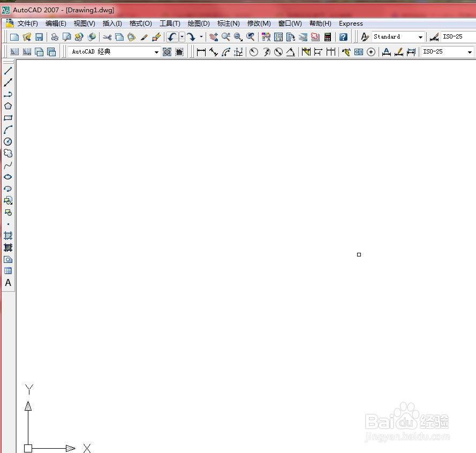
Task: Expand the AutoCAD 经典 workspace dropdown
Action: [156, 52]
